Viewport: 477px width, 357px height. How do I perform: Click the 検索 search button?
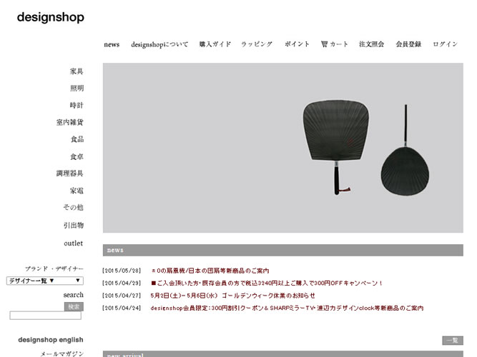point(74,306)
